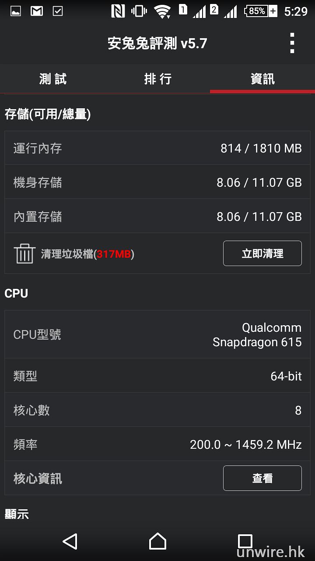Screen dimensions: 315x561
Task: Switch to the 測試 tab
Action: click(x=52, y=79)
